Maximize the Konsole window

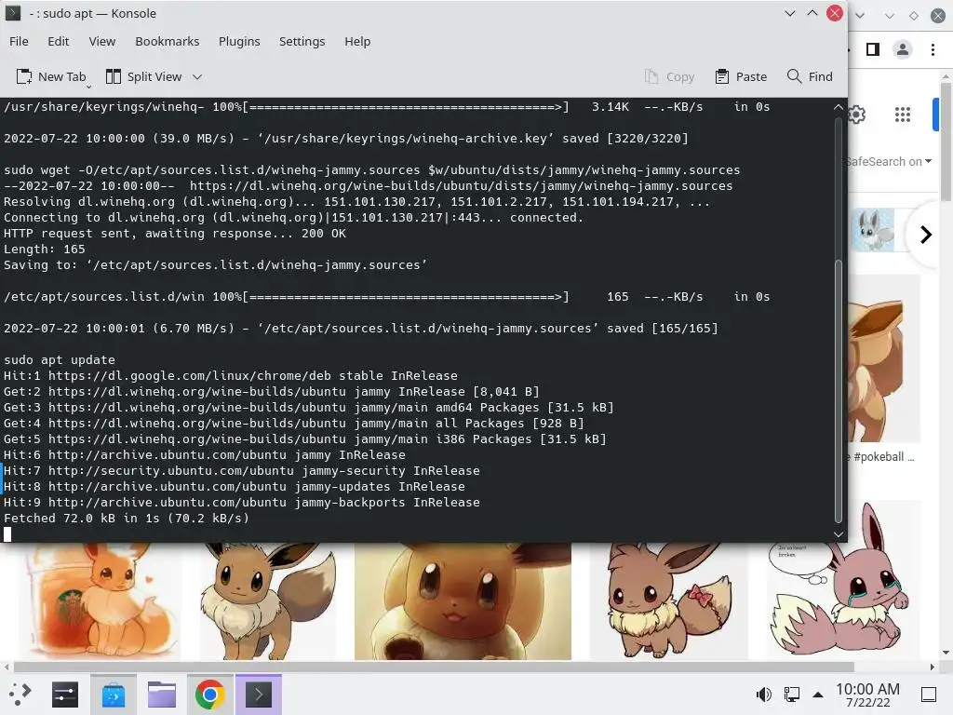pos(812,13)
